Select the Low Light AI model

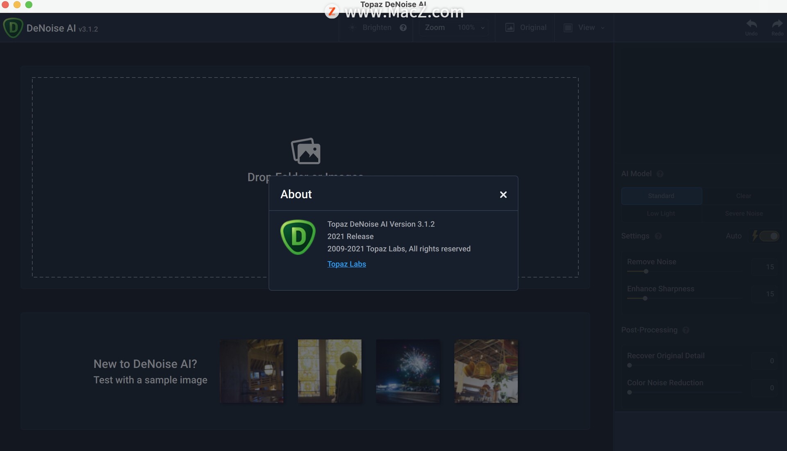[661, 213]
